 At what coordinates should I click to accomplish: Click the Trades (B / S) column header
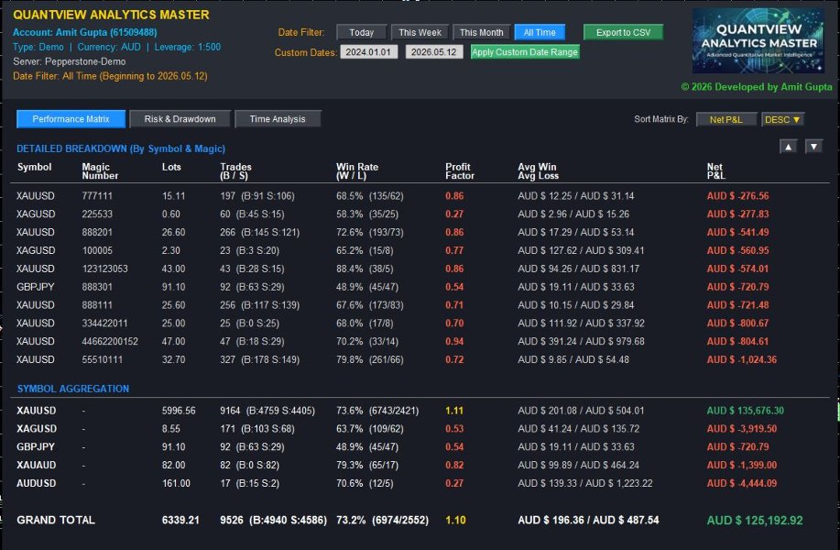[x=235, y=171]
